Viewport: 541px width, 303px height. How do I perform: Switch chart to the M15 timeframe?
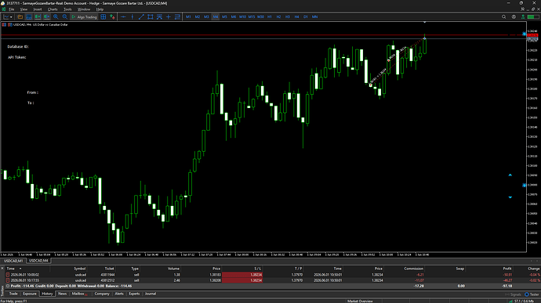251,16
